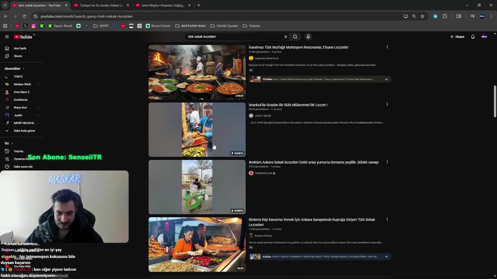This screenshot has width=497, height=279.
Task: Open the HAFTANIN MALI bookmark folder
Action: 191,26
